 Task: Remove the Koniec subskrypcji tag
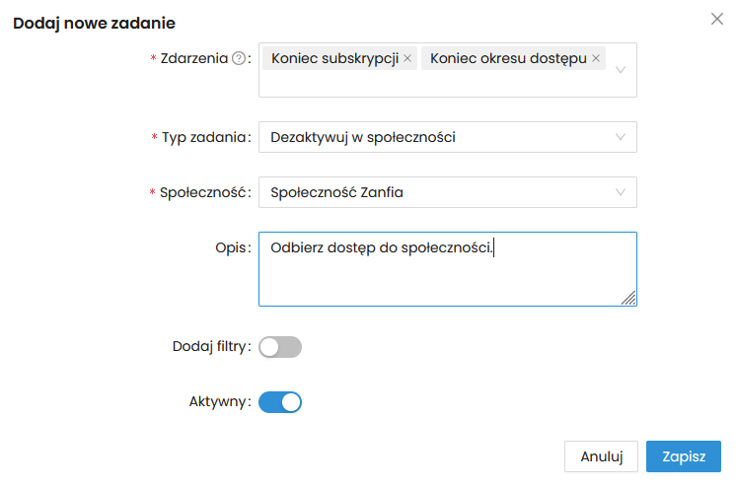coord(408,58)
